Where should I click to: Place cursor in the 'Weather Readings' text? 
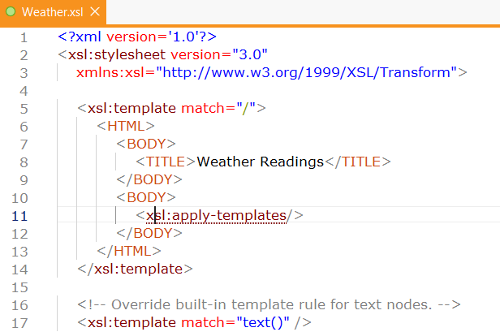tap(260, 162)
